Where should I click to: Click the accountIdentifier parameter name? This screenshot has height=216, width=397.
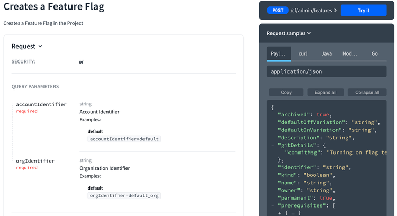click(41, 104)
